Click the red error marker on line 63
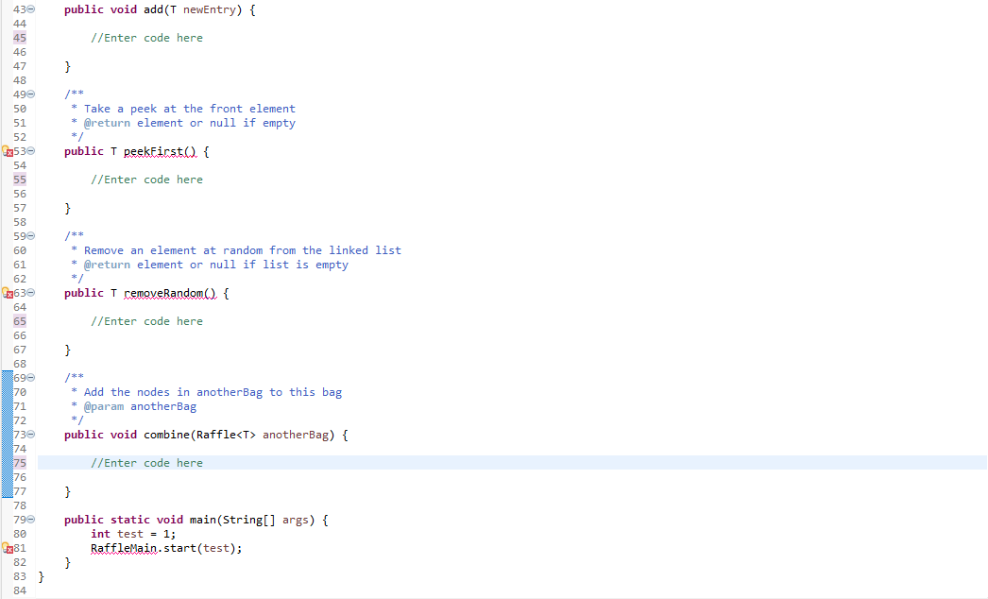This screenshot has height=599, width=988. [x=12, y=293]
